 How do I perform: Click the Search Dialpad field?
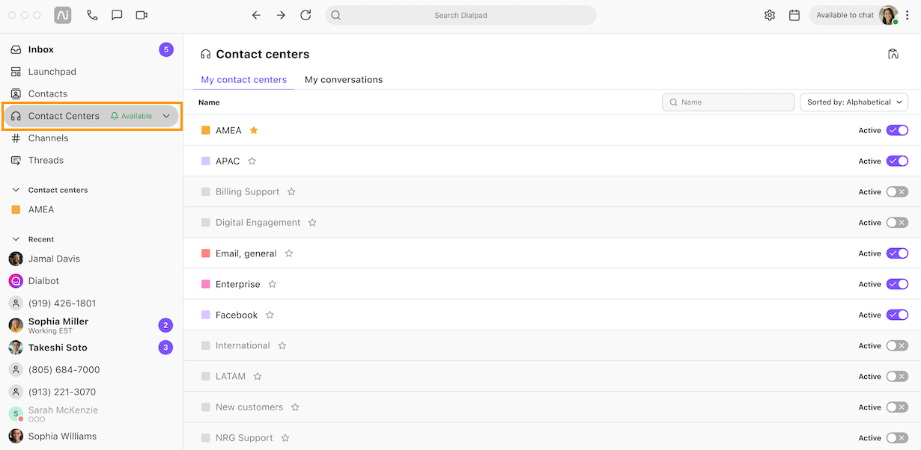[460, 15]
